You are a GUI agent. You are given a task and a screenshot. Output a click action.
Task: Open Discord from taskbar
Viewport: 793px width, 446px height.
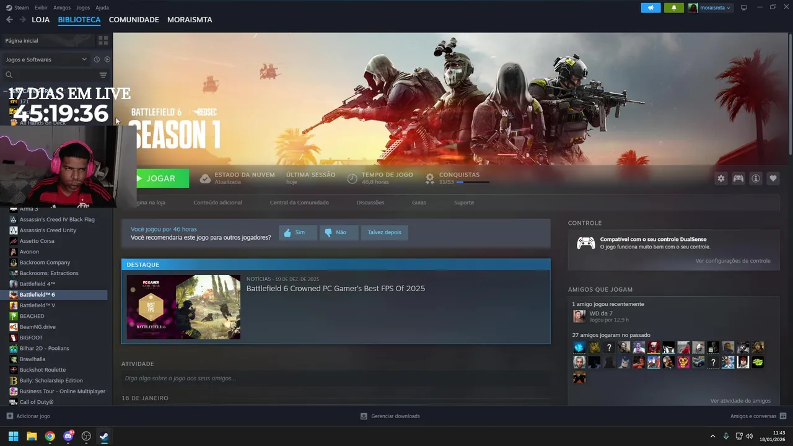click(68, 436)
